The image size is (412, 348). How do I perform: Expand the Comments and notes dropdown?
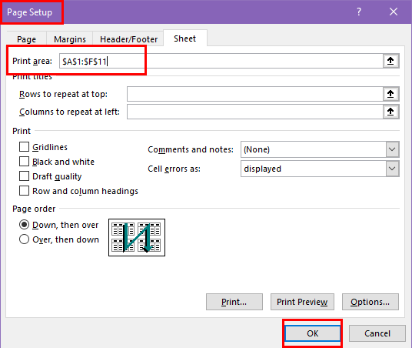pos(392,149)
